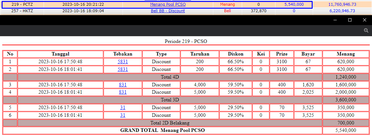This screenshot has width=372, height=138.
Task: Click the row 6 date 2023-10-16 18:01:41
Action: point(61,115)
